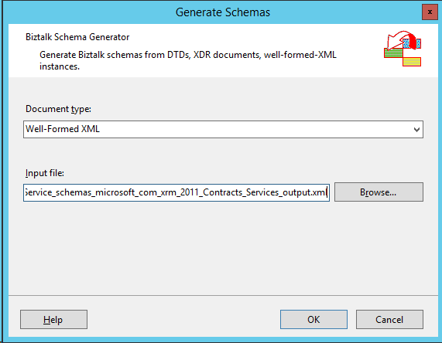
Task: Click the Biztalk Schema Generator heading
Action: click(77, 37)
